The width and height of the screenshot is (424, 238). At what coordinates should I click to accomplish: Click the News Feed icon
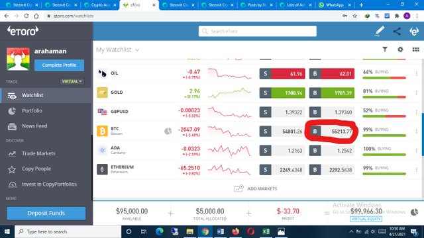click(x=12, y=126)
